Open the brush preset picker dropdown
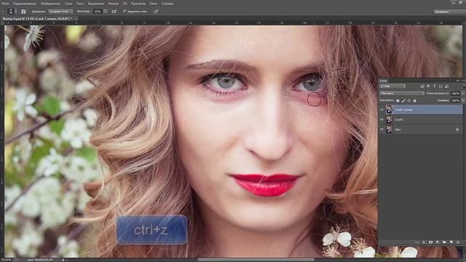 15,12
